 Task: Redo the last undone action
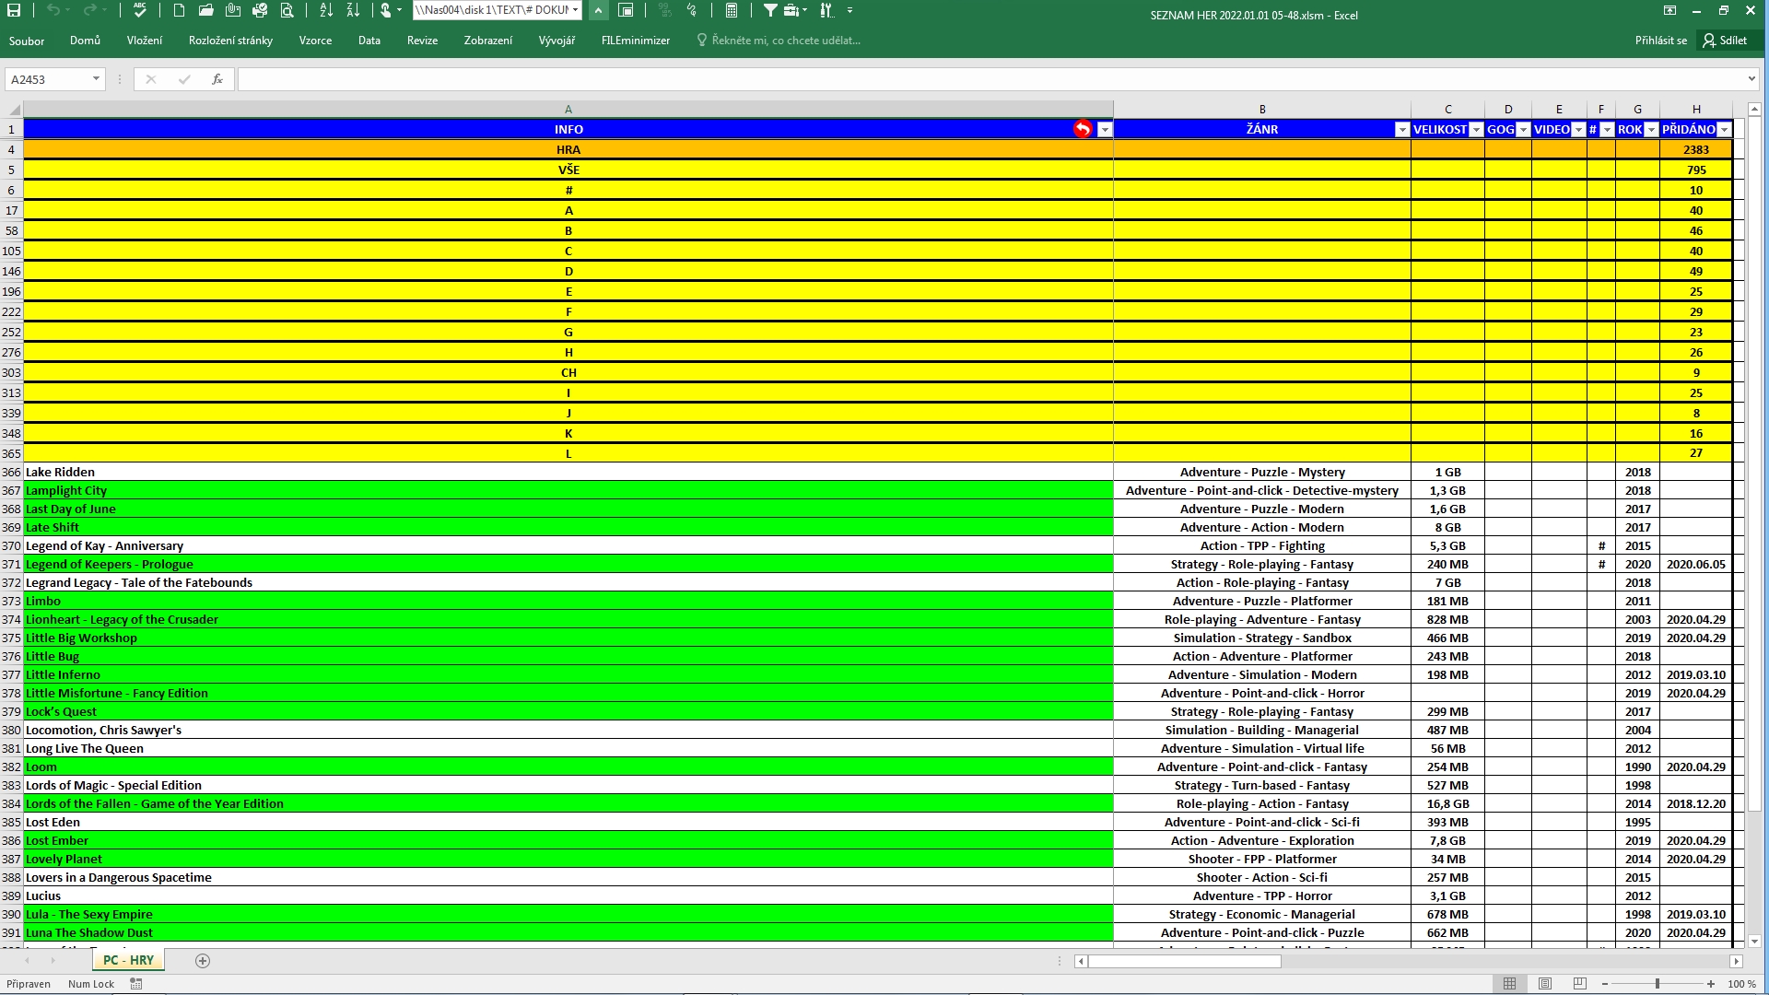point(89,11)
